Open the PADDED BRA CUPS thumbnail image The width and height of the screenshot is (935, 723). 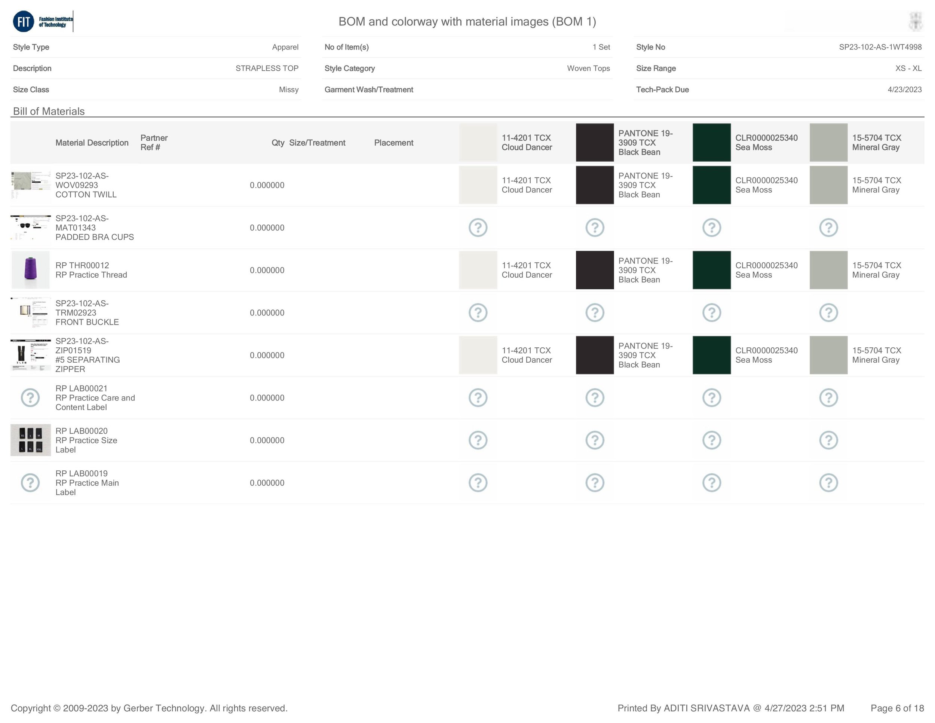pos(30,228)
